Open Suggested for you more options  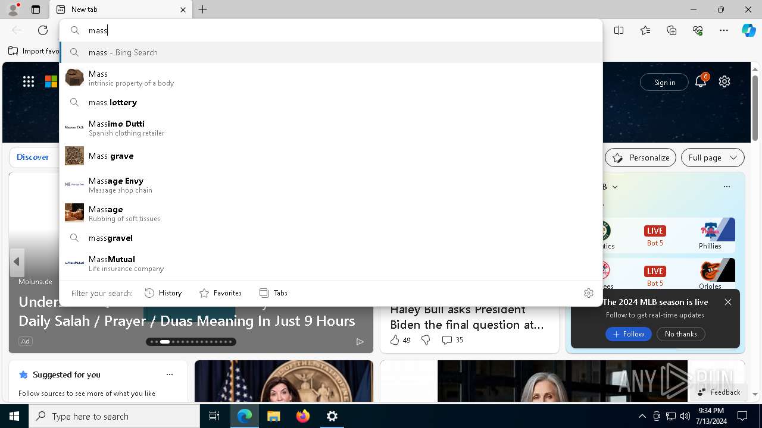[170, 374]
